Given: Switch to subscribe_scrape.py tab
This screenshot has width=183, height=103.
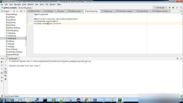Looking at the screenshot, I should (x=125, y=11).
